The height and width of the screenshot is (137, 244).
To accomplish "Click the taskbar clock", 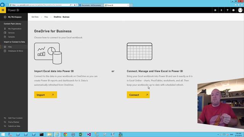I will (x=238, y=134).
